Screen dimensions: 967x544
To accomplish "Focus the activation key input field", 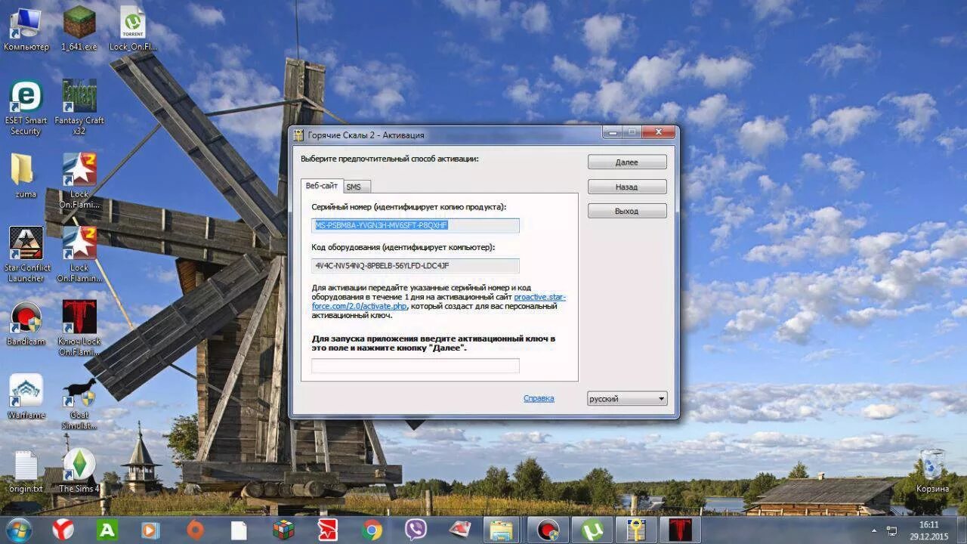I will tap(416, 366).
